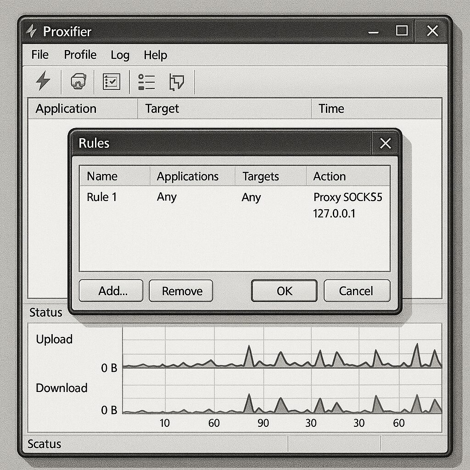The width and height of the screenshot is (470, 470).
Task: Open the File menu
Action: (40, 55)
